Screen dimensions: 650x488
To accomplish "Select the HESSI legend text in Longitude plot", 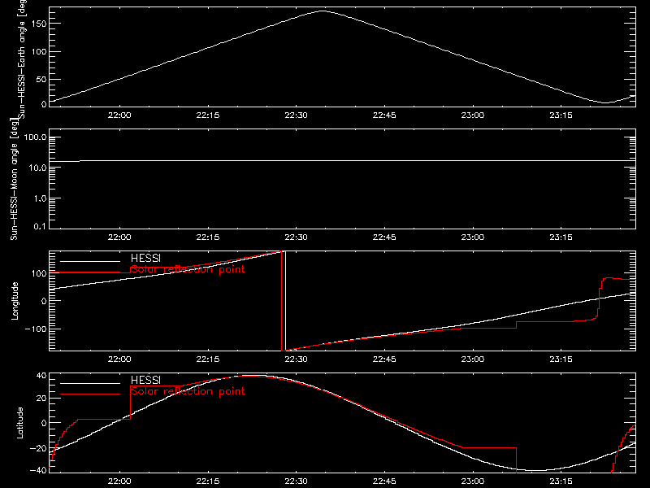I will [x=145, y=258].
